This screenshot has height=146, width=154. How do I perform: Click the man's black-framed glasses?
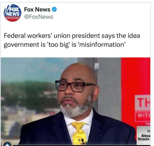point(75,86)
